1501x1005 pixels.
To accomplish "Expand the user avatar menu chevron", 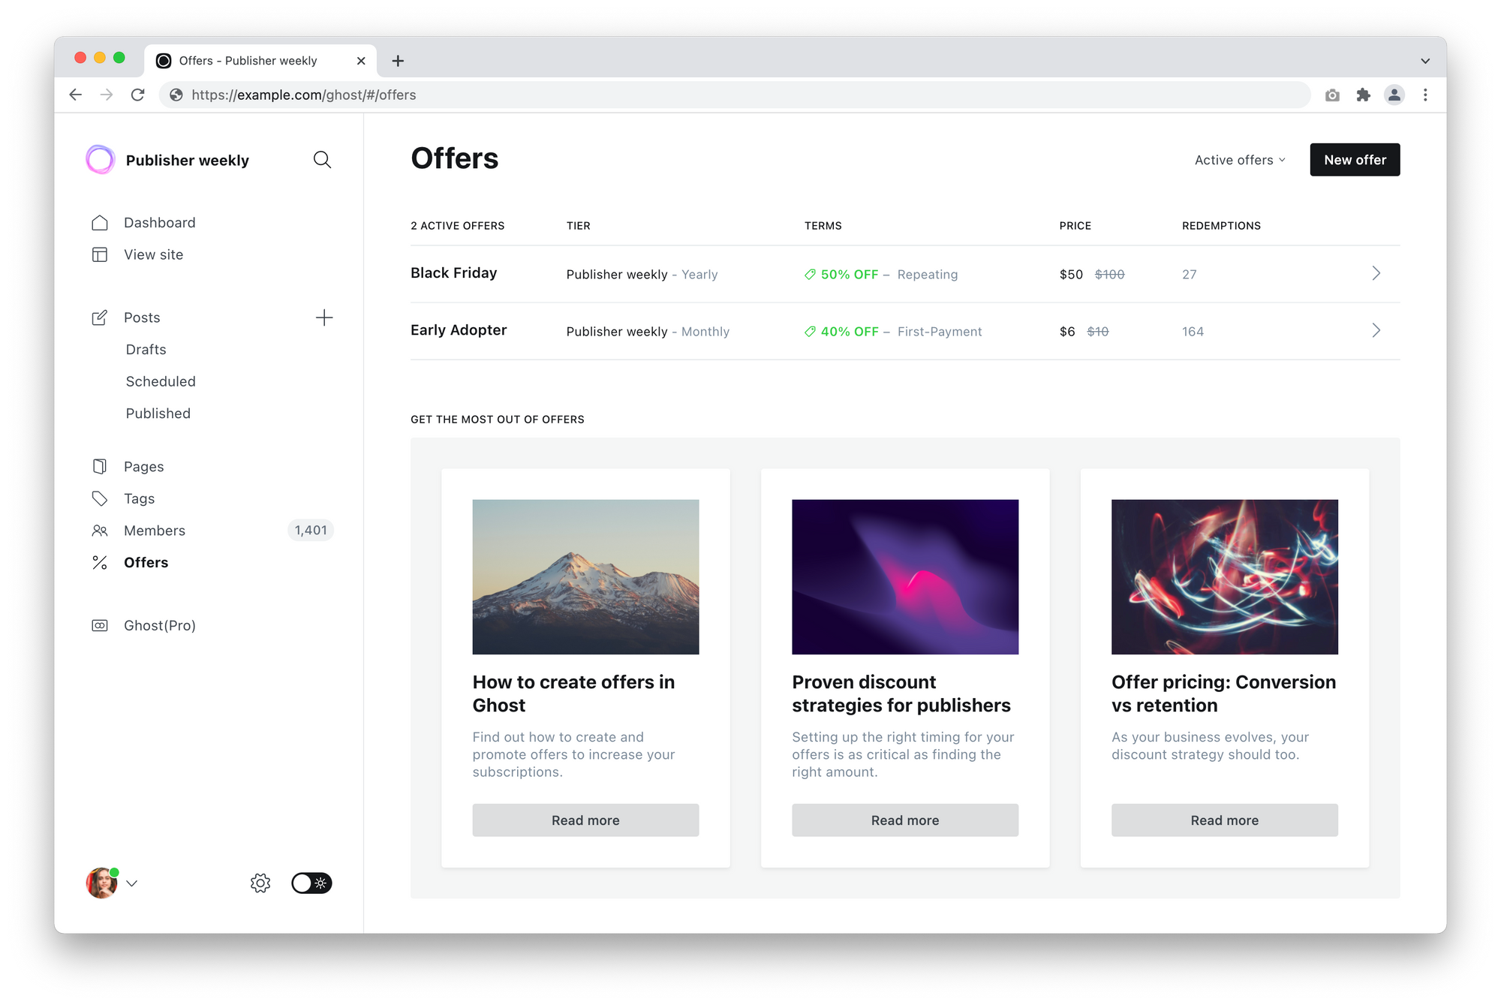I will (132, 883).
